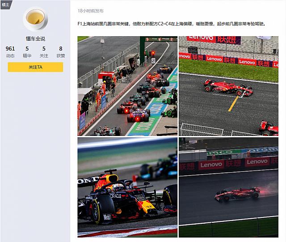This screenshot has width=286, height=242.
Task: Open the pit lane queue photo
Action: 127,86
